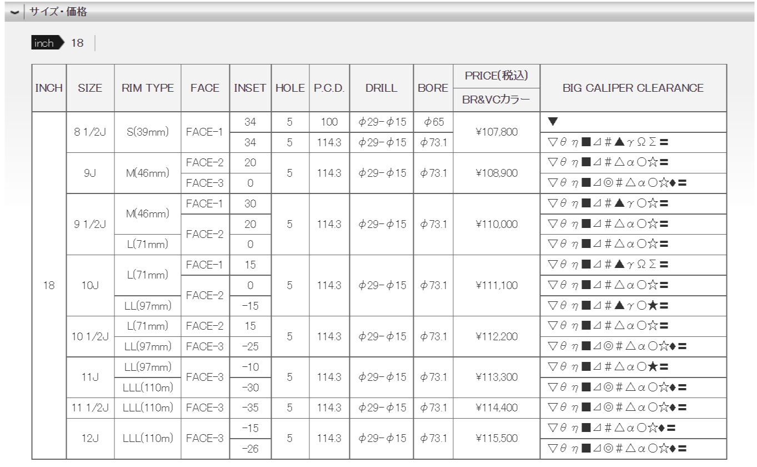Click the S(39mm) rim type cell
Screen dimensions: 757x467
pyautogui.click(x=147, y=132)
